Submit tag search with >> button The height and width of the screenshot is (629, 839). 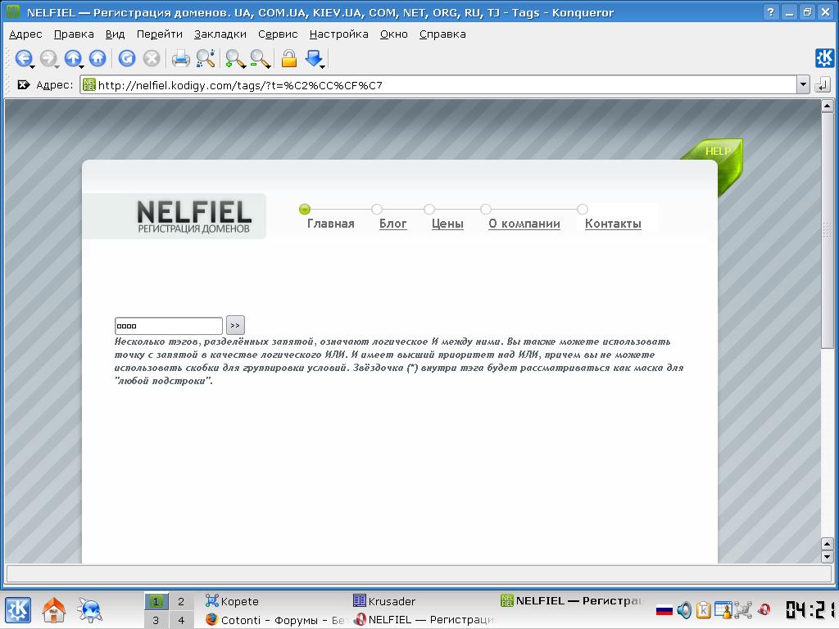click(235, 325)
